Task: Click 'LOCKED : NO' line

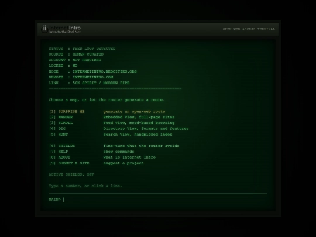Action: (63, 66)
